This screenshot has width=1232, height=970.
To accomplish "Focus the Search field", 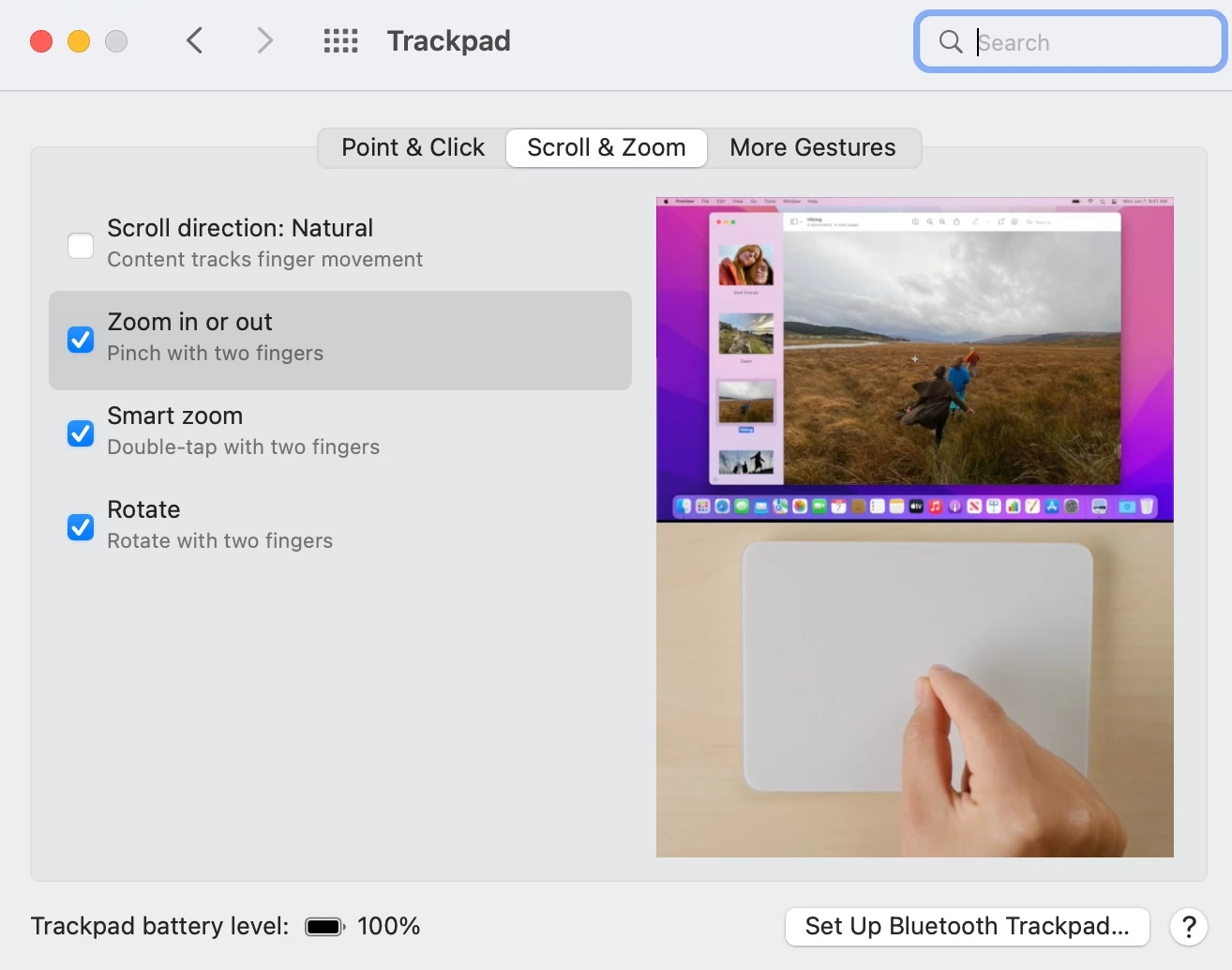I will [1071, 41].
